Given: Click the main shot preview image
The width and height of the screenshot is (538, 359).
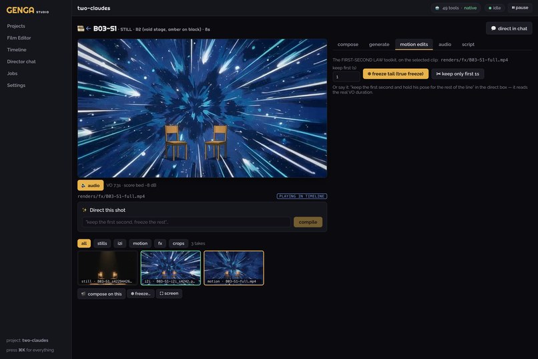Looking at the screenshot, I should coord(202,108).
